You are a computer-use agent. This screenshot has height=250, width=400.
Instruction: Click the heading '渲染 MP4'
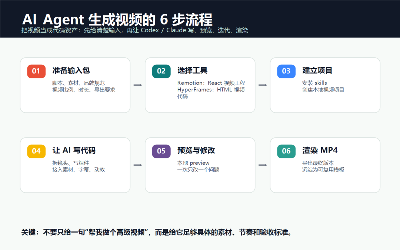(x=320, y=150)
